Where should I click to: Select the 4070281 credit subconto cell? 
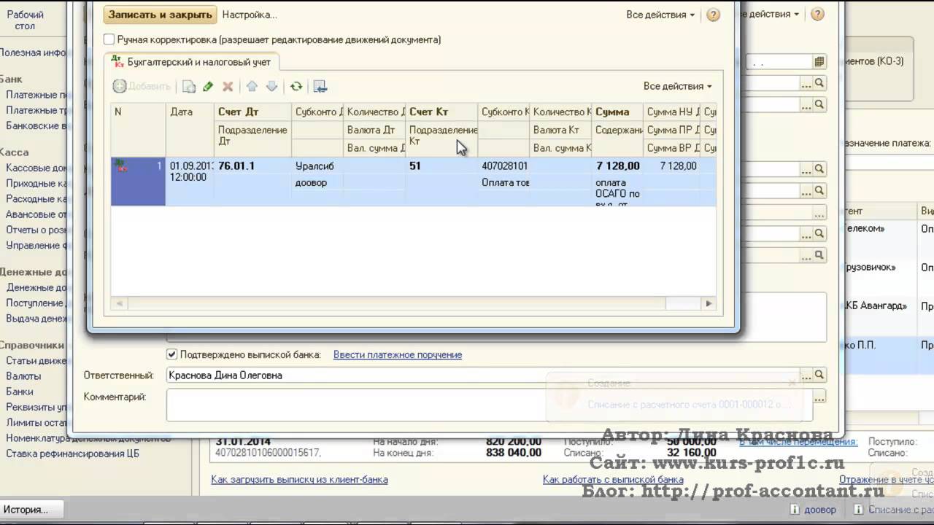pos(504,166)
